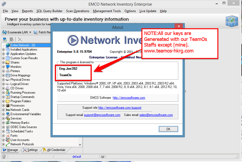Click the Fetch Network toolbar icon
The height and width of the screenshot is (162, 242).
click(35, 32)
